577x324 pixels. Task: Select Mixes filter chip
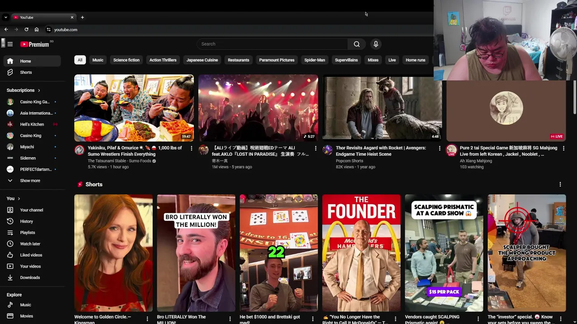pyautogui.click(x=373, y=60)
